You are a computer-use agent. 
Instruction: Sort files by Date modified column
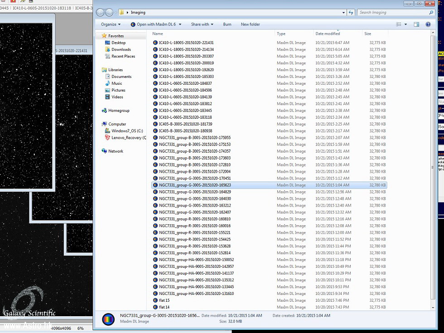click(x=328, y=34)
